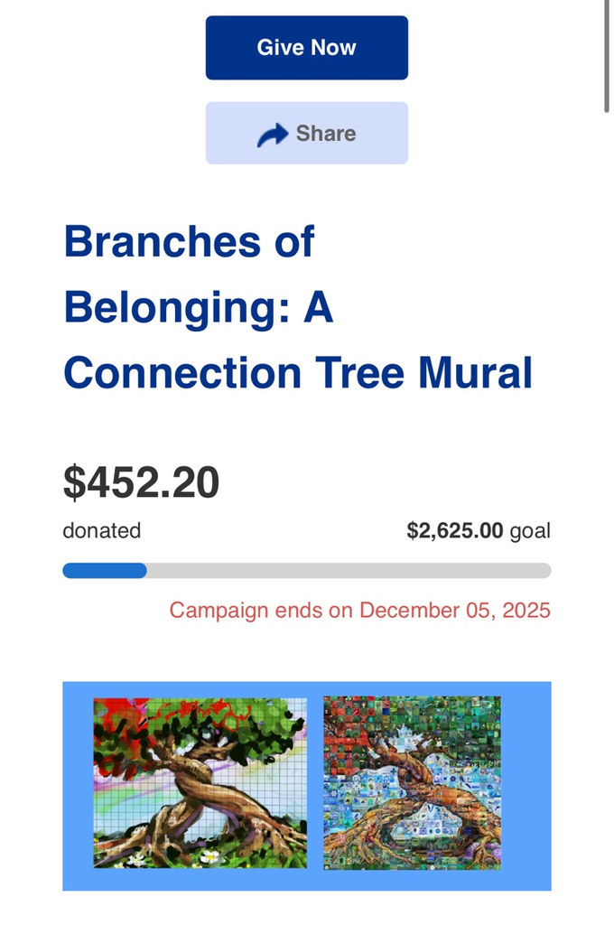The height and width of the screenshot is (925, 614).
Task: Click the $2,625.00 goal amount
Action: tap(454, 531)
